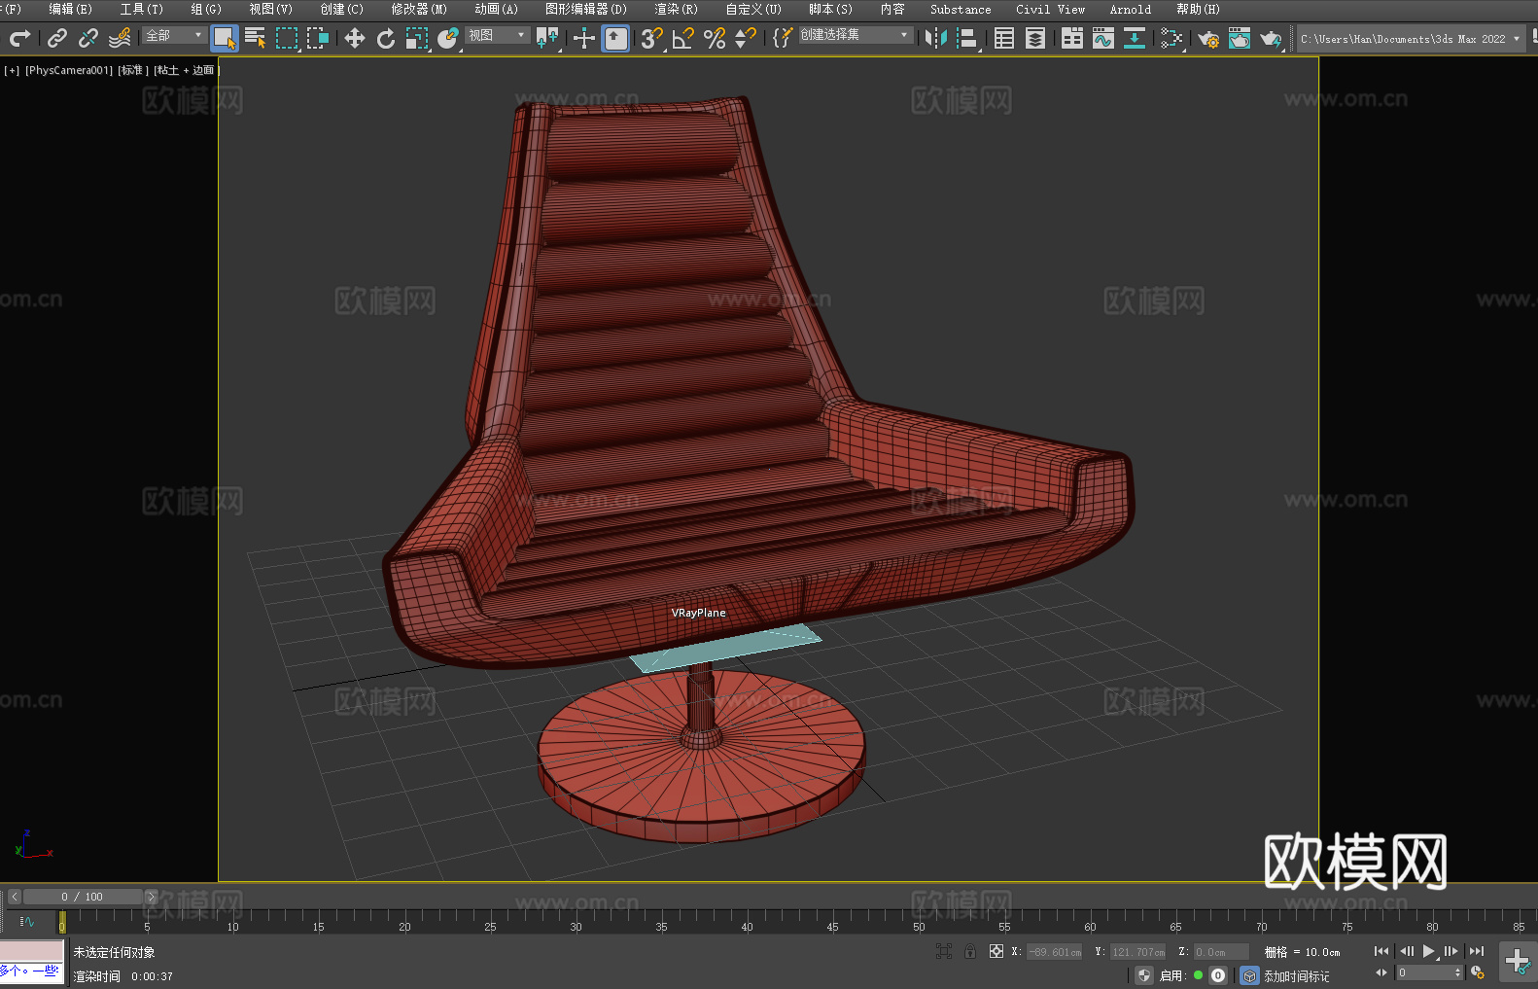The height and width of the screenshot is (989, 1538).
Task: Toggle Selection Lock padlock icon
Action: point(970,951)
